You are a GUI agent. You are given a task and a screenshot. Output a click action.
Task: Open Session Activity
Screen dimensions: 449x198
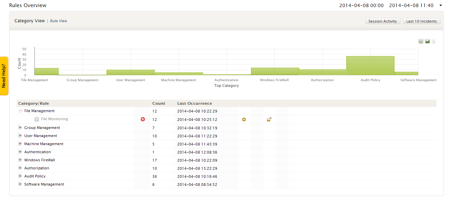click(x=383, y=21)
